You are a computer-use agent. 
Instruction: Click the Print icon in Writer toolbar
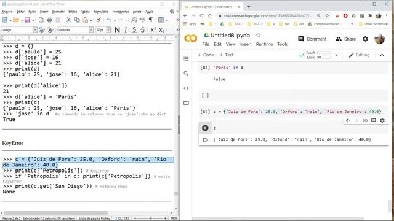(49, 20)
